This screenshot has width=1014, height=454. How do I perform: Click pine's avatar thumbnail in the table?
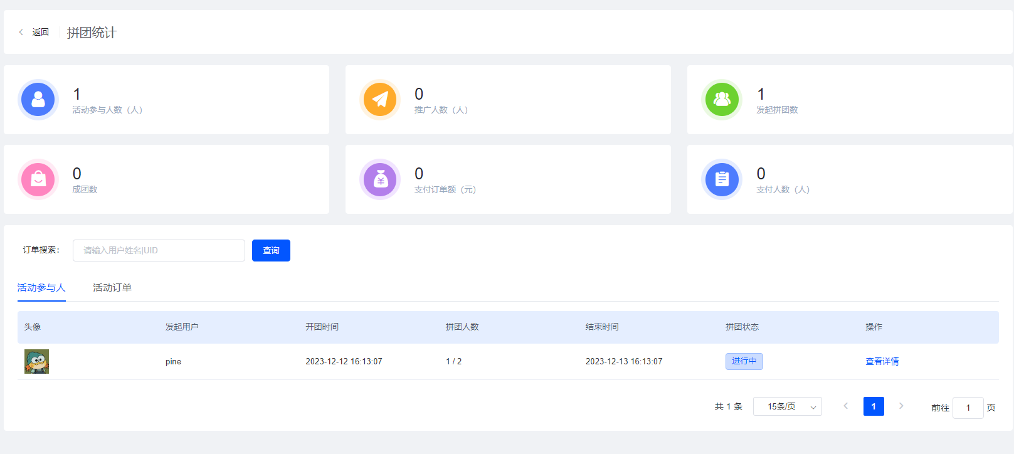(x=36, y=361)
